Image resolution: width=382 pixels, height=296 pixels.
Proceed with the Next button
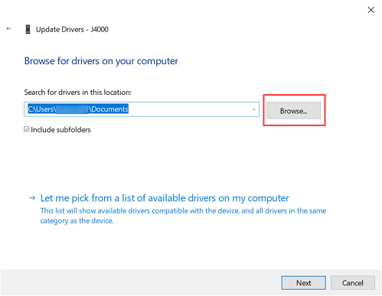pyautogui.click(x=303, y=283)
